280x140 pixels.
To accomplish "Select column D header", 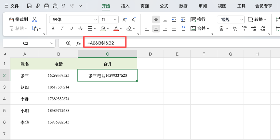I will click(x=150, y=54).
